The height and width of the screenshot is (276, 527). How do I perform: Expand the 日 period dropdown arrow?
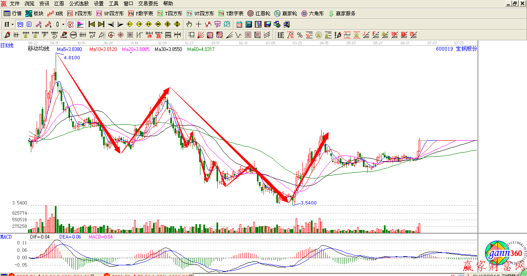pos(13,24)
